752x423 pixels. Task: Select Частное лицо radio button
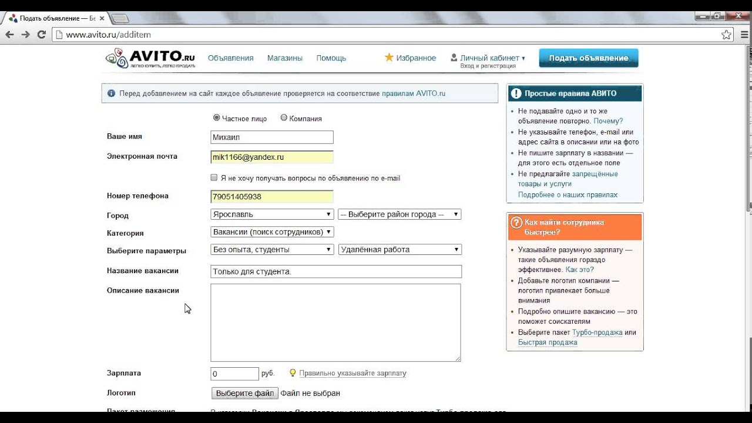216,118
